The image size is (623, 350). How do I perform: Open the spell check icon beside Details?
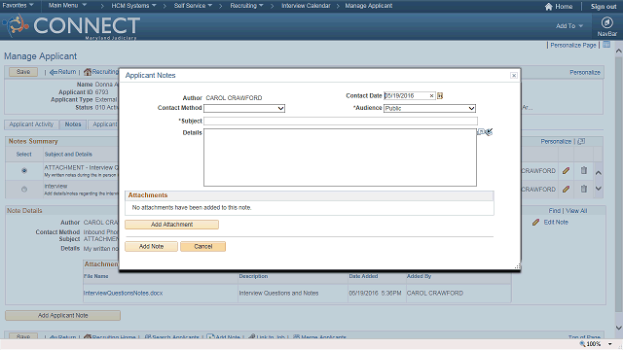click(489, 132)
